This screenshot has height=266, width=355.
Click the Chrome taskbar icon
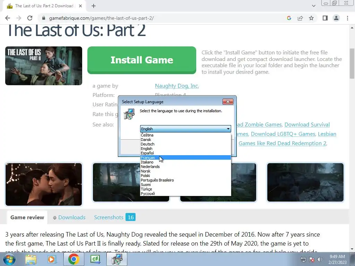click(73, 259)
